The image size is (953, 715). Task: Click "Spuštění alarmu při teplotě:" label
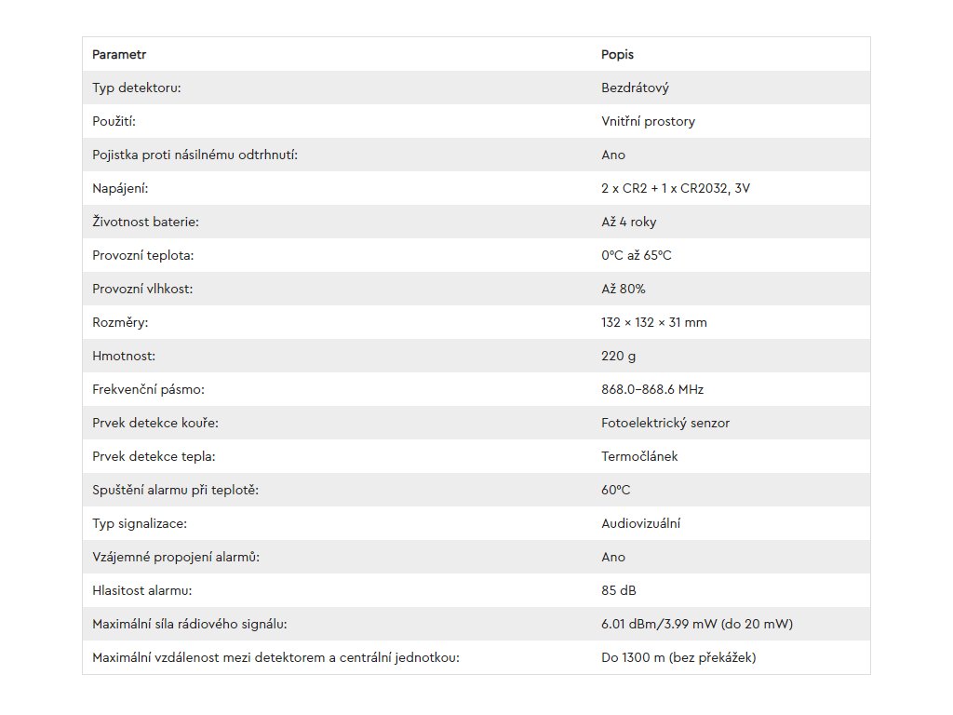(x=175, y=490)
